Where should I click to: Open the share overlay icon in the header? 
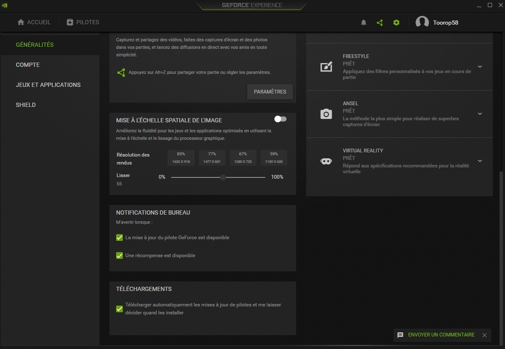pyautogui.click(x=380, y=23)
